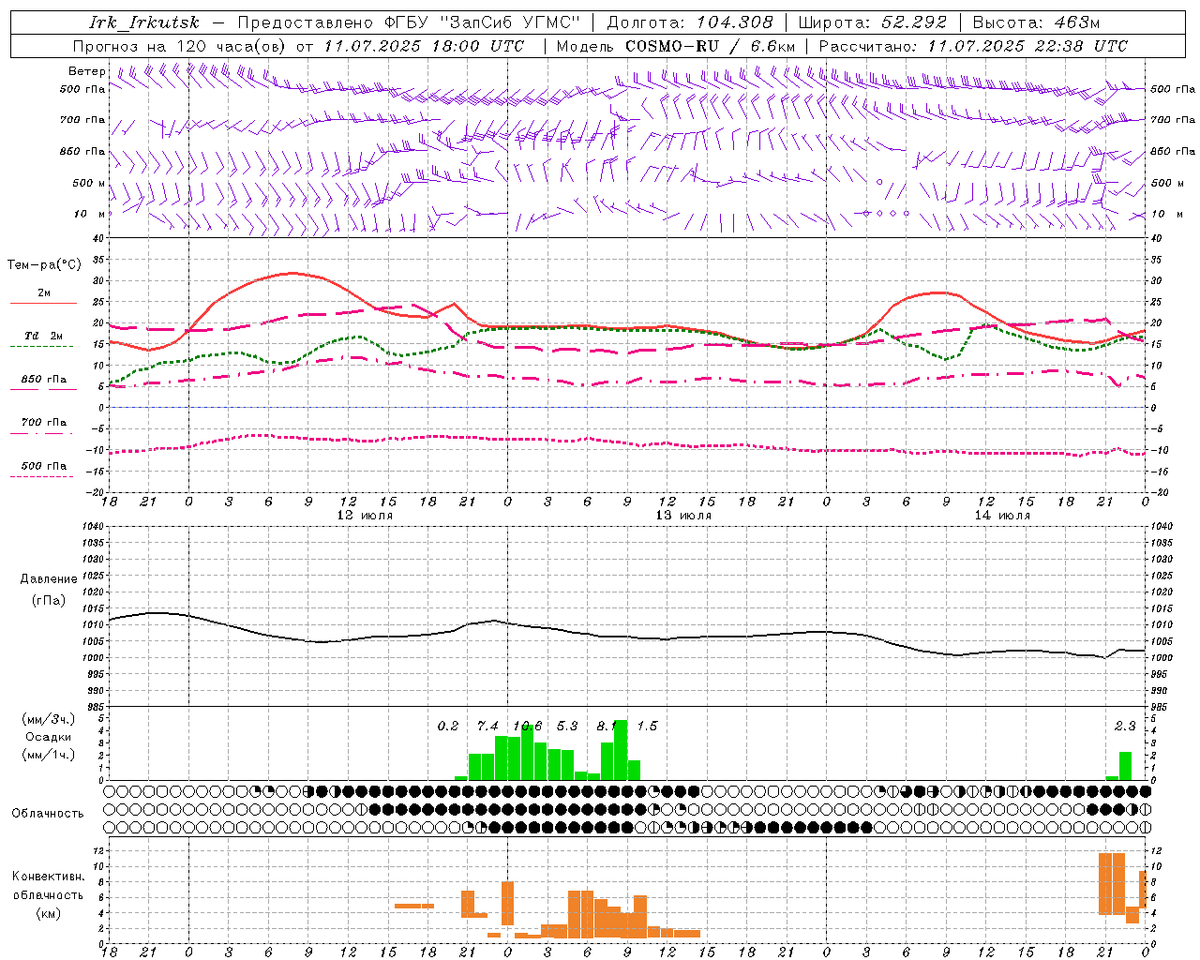Click the 12 июля date label
The height and width of the screenshot is (960, 1200).
[x=365, y=516]
